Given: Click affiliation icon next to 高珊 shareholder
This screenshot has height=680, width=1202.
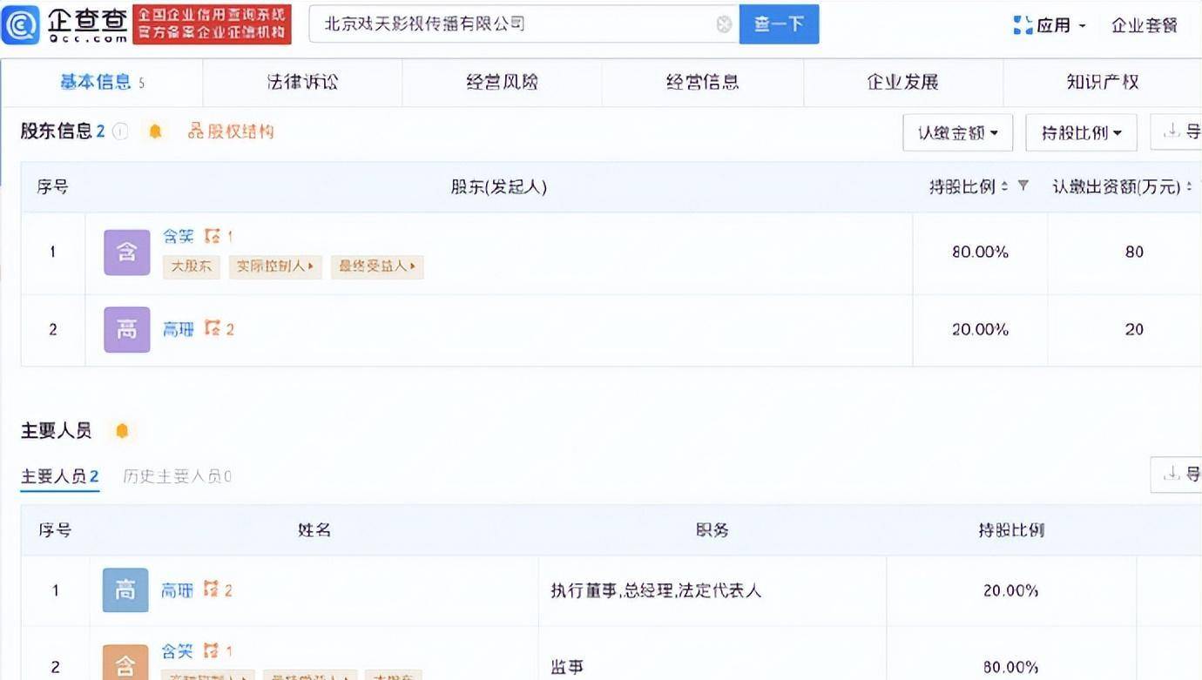Looking at the screenshot, I should (212, 329).
